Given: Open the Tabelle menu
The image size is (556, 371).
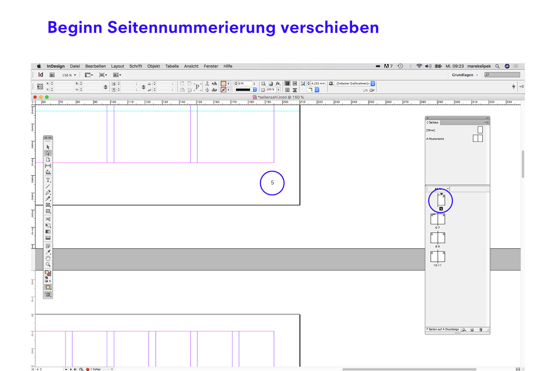Looking at the screenshot, I should click(172, 66).
